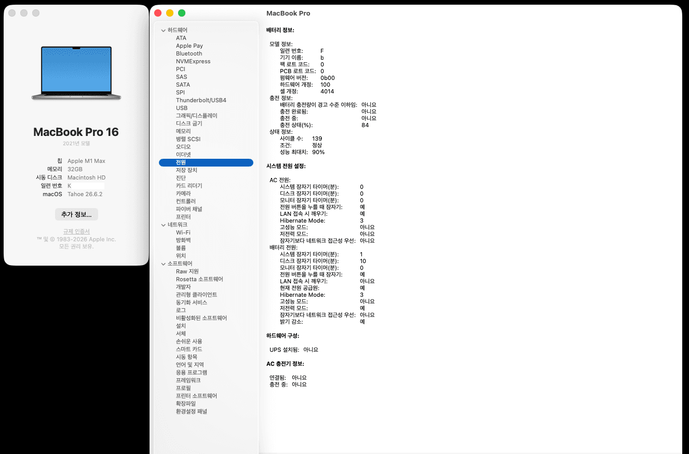Open the 규제 인증서 link
The height and width of the screenshot is (454, 689).
tap(76, 231)
